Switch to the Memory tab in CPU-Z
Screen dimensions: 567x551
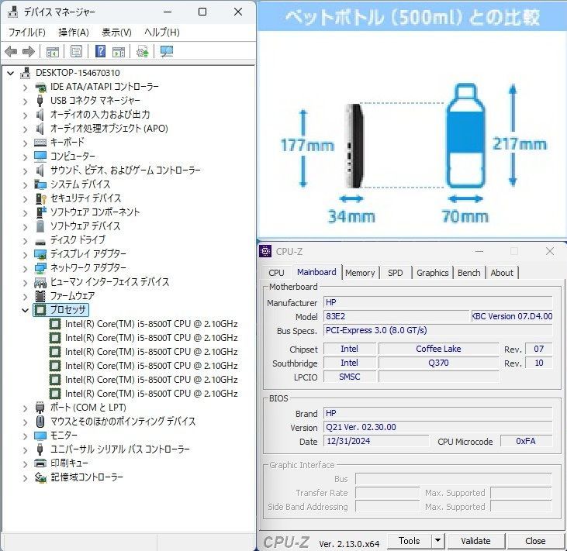[x=360, y=273]
